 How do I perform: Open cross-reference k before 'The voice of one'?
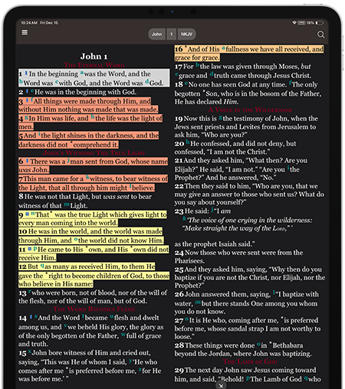pyautogui.click(x=184, y=219)
